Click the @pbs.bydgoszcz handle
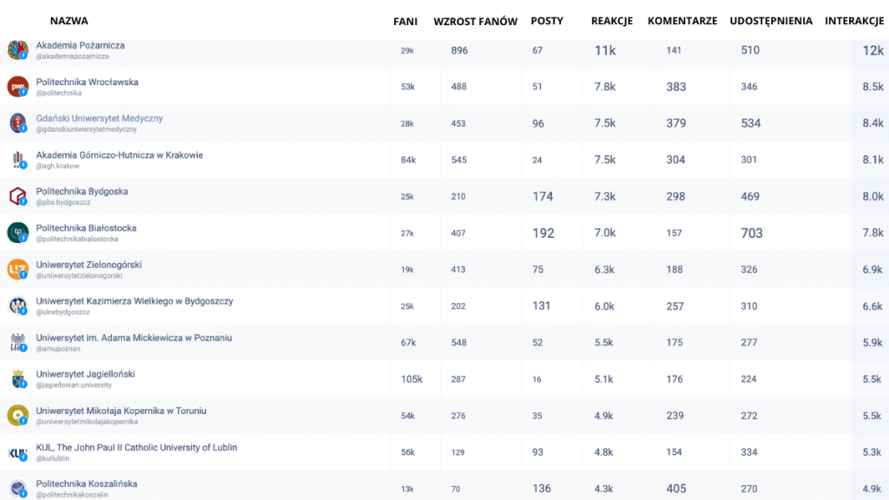This screenshot has height=500, width=889. click(63, 202)
